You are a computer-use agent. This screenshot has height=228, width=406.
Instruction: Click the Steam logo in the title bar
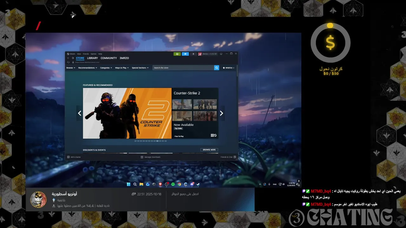tap(68, 54)
